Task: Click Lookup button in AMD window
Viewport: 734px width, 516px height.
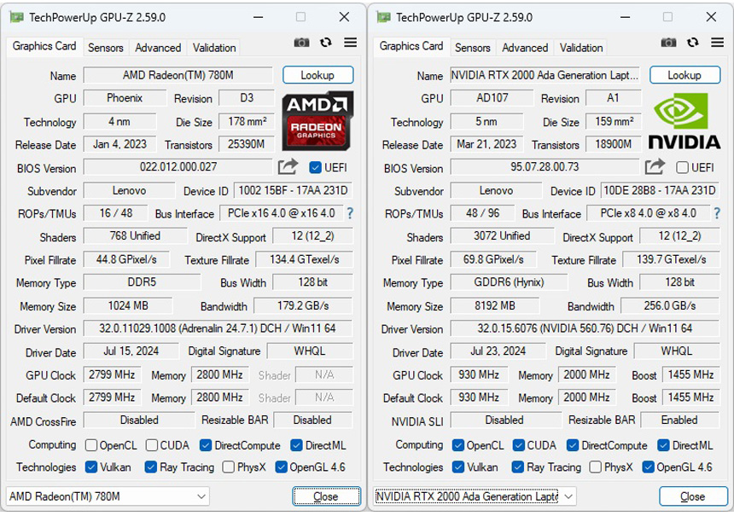Action: 317,75
